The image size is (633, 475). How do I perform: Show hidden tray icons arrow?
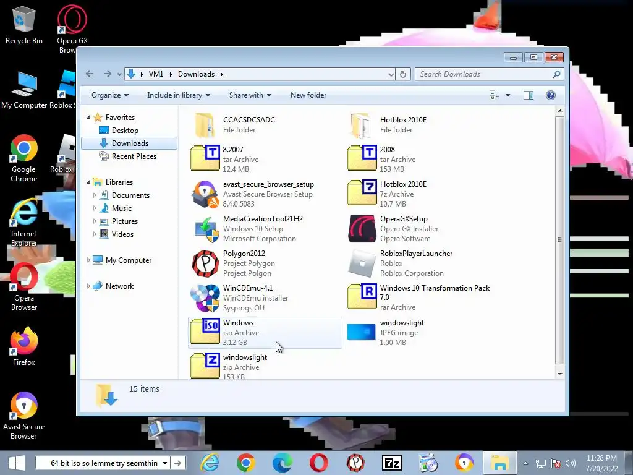pyautogui.click(x=525, y=463)
